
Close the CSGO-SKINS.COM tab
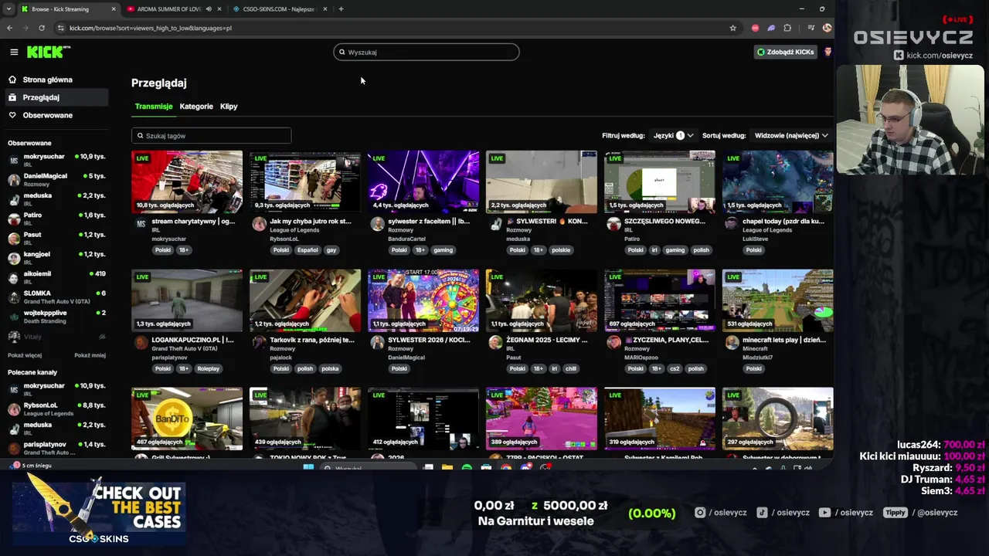coord(325,9)
